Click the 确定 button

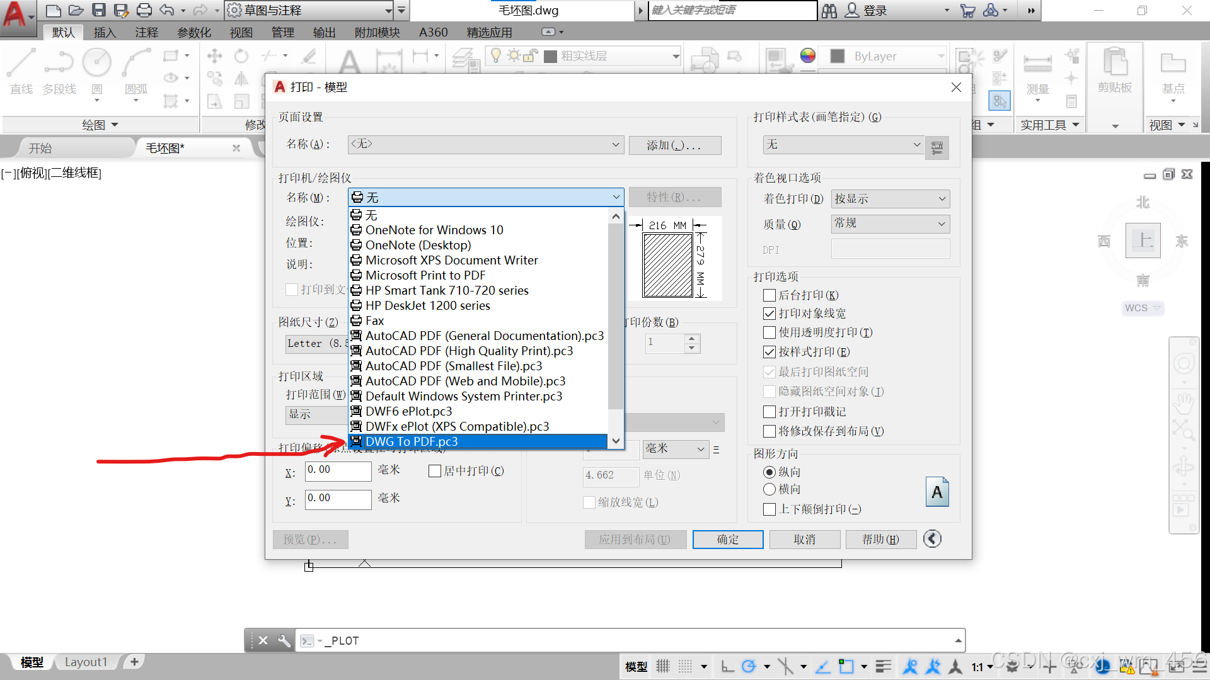(x=727, y=540)
